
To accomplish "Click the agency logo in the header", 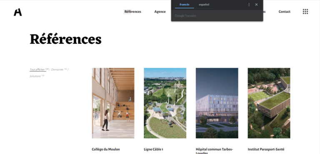I will (18, 12).
